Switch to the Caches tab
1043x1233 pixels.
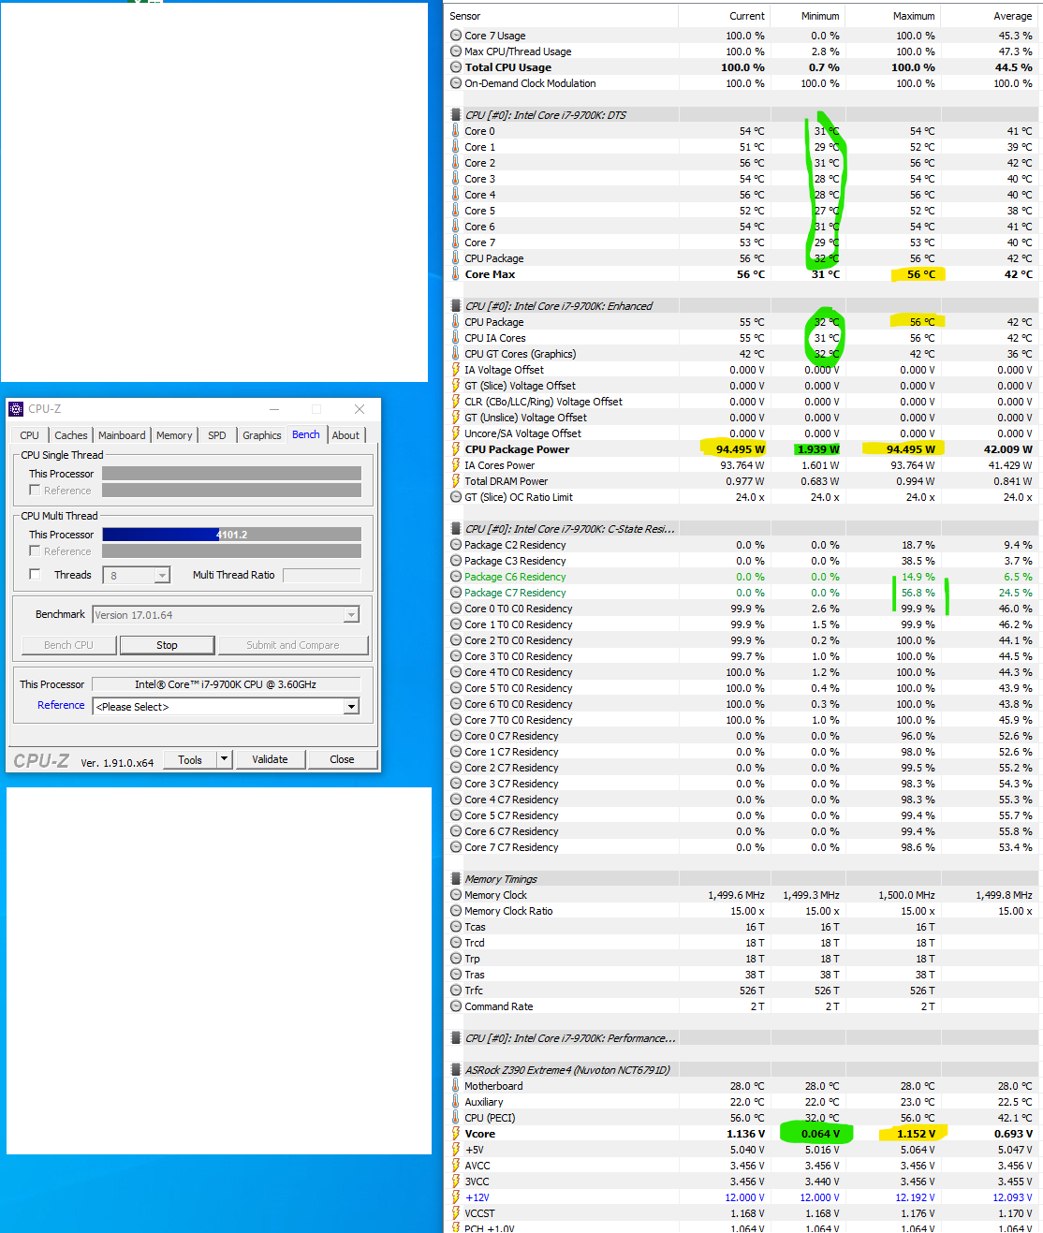[x=70, y=435]
